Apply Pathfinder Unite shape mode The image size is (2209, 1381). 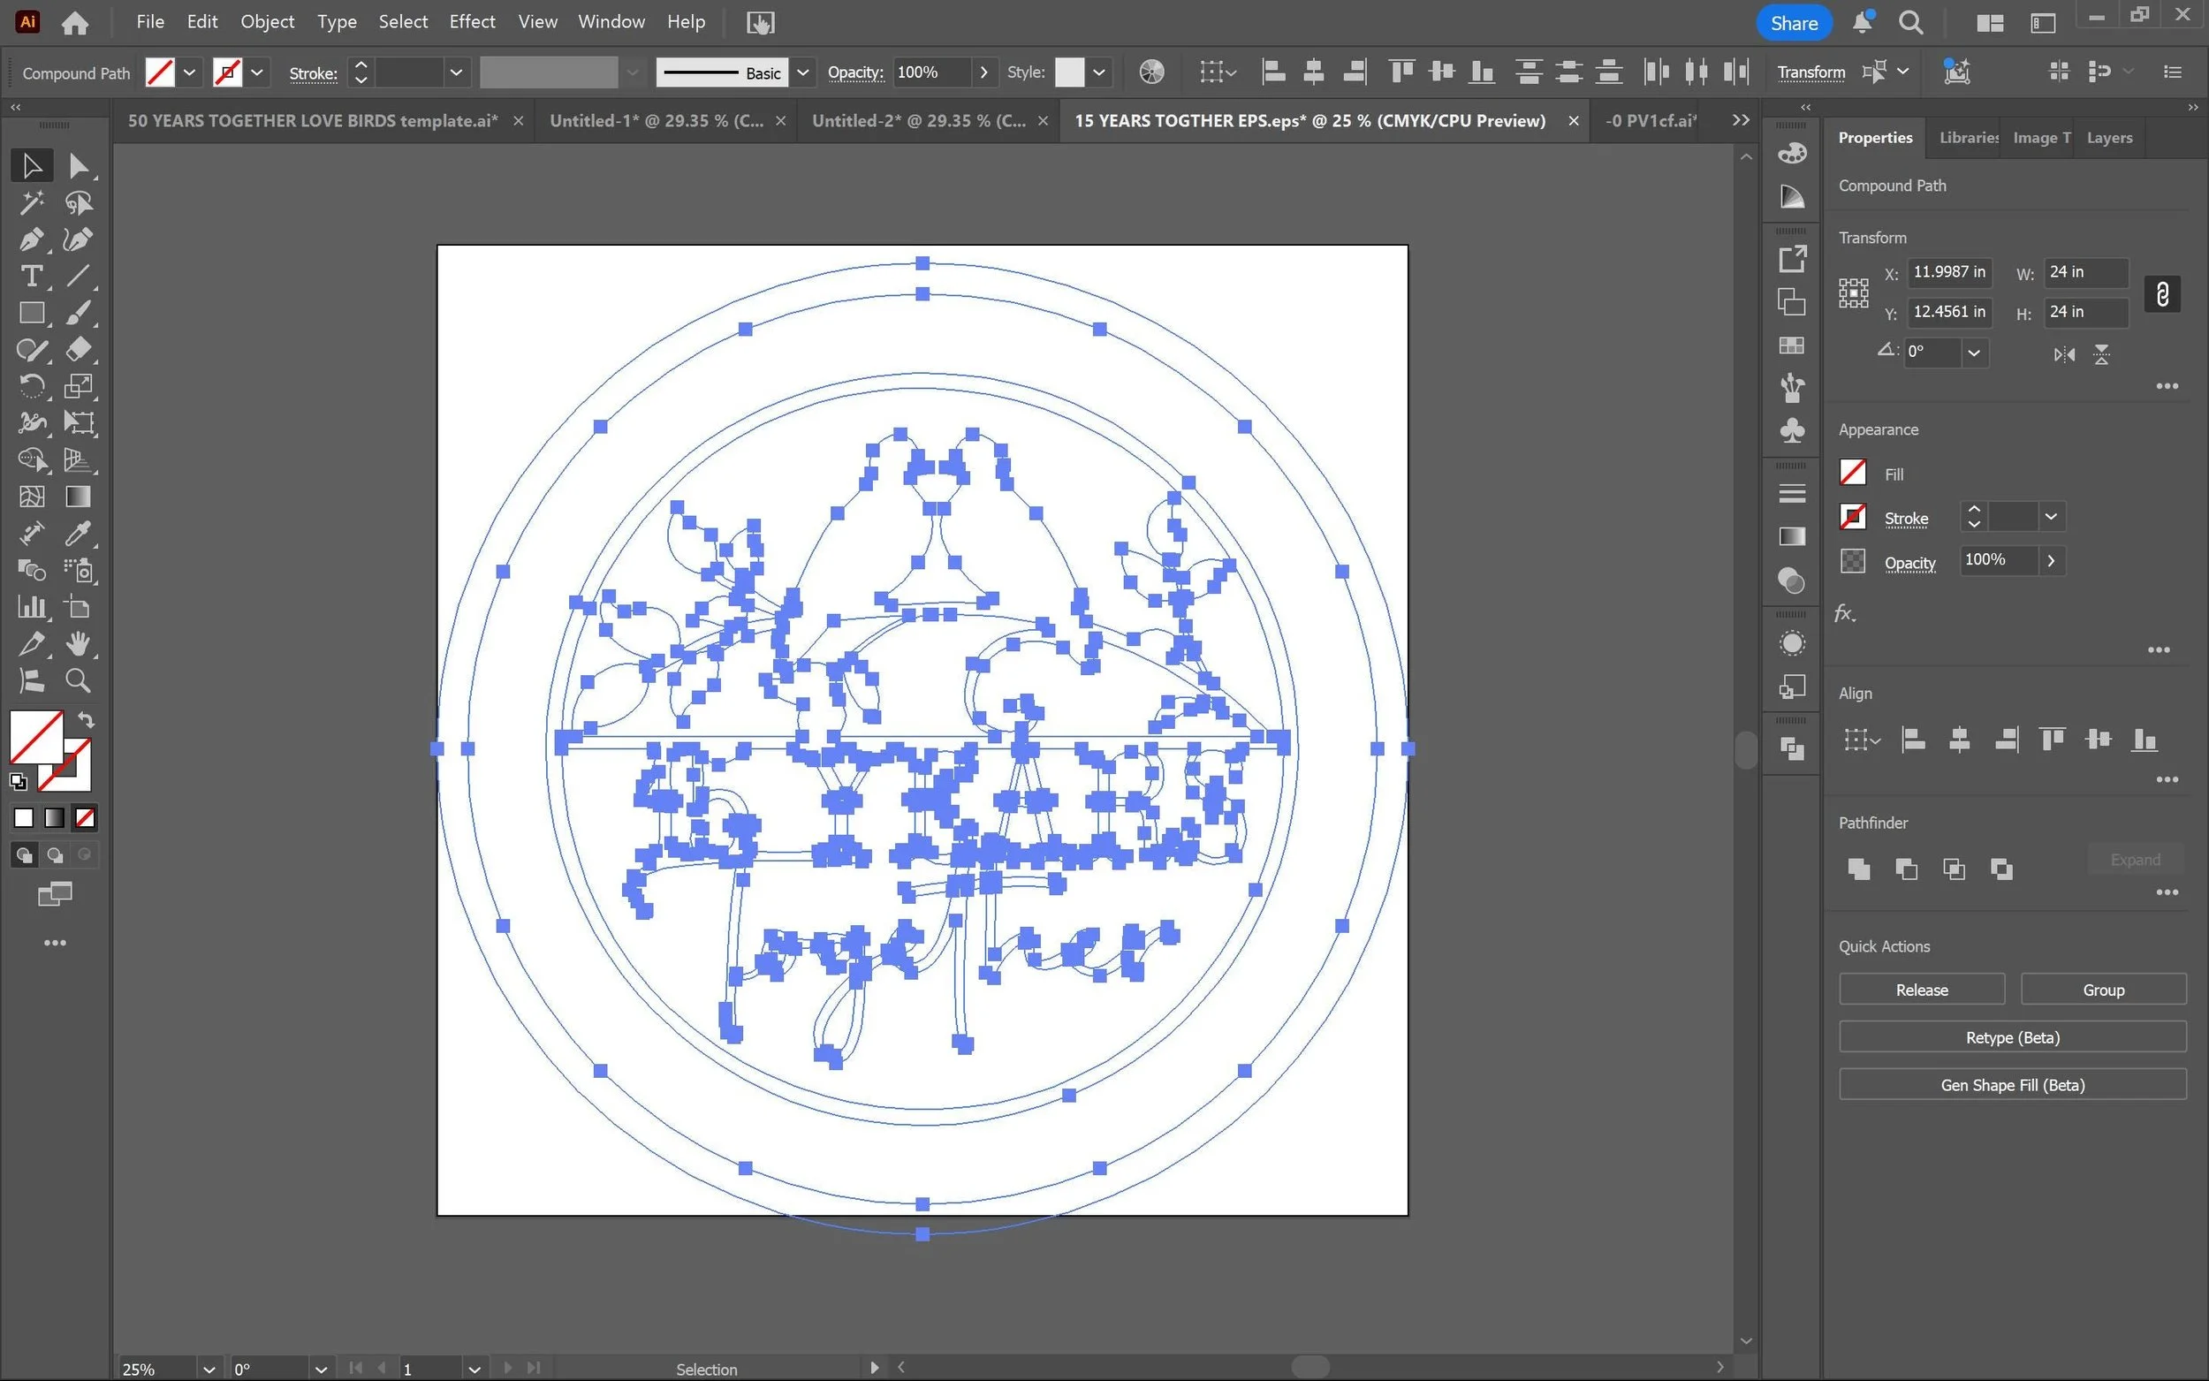click(1858, 869)
